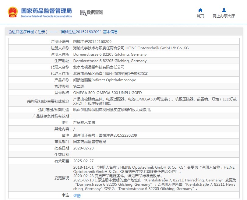The image size is (247, 200).
Task: Click the 变更情况 row label
Action: 62,178
